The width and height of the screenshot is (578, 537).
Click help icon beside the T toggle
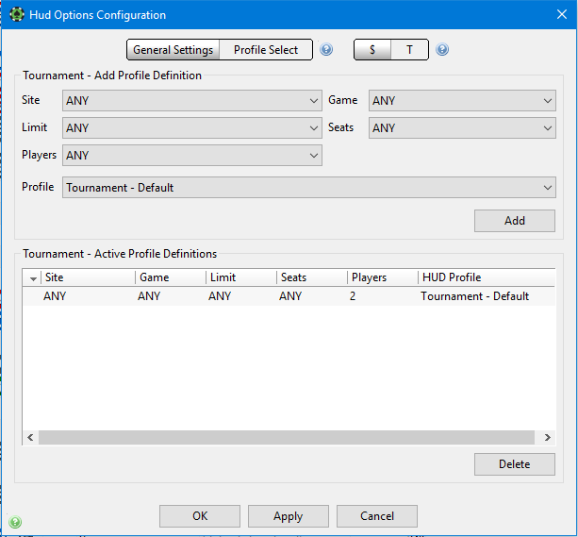point(442,49)
